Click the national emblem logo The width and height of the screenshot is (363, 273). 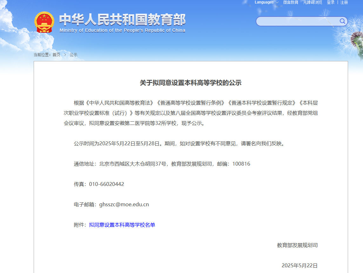pos(44,22)
